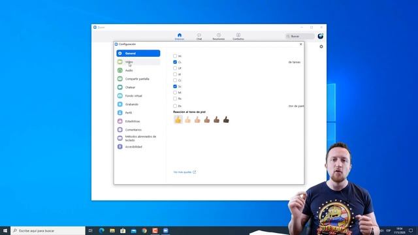Launch Microsoft Edge from the taskbar
Image resolution: width=418 pixels, height=235 pixels.
coord(102,230)
